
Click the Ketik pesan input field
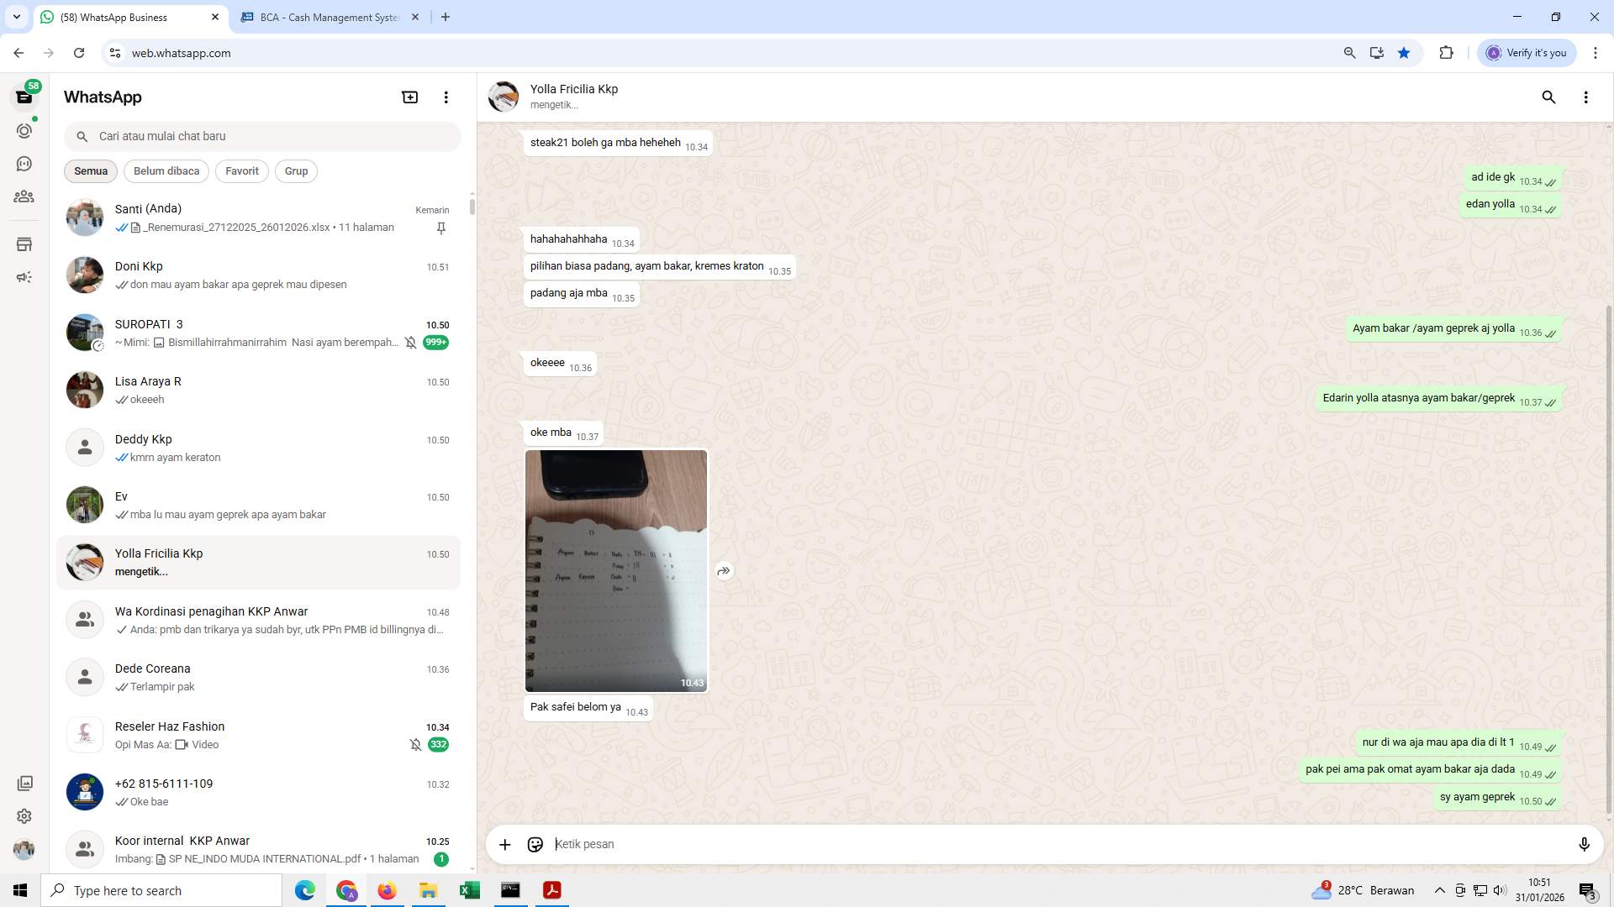[757, 844]
